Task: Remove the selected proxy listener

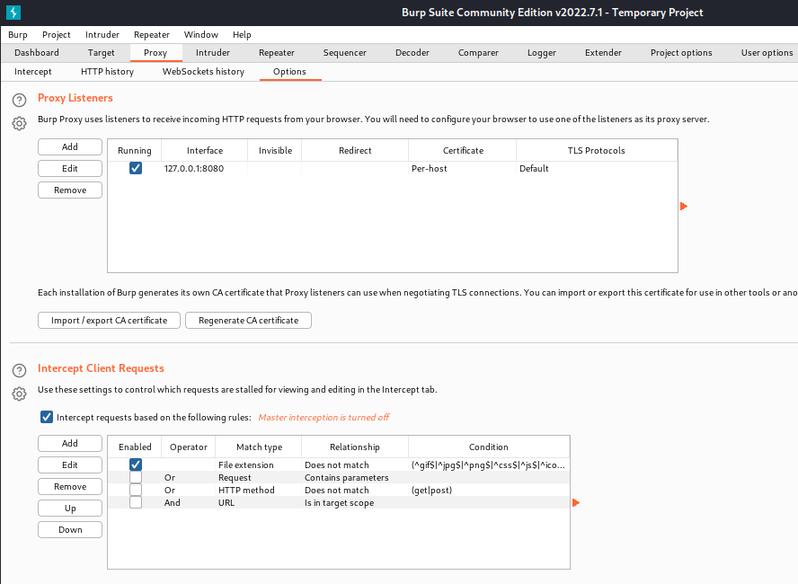Action: 70,190
